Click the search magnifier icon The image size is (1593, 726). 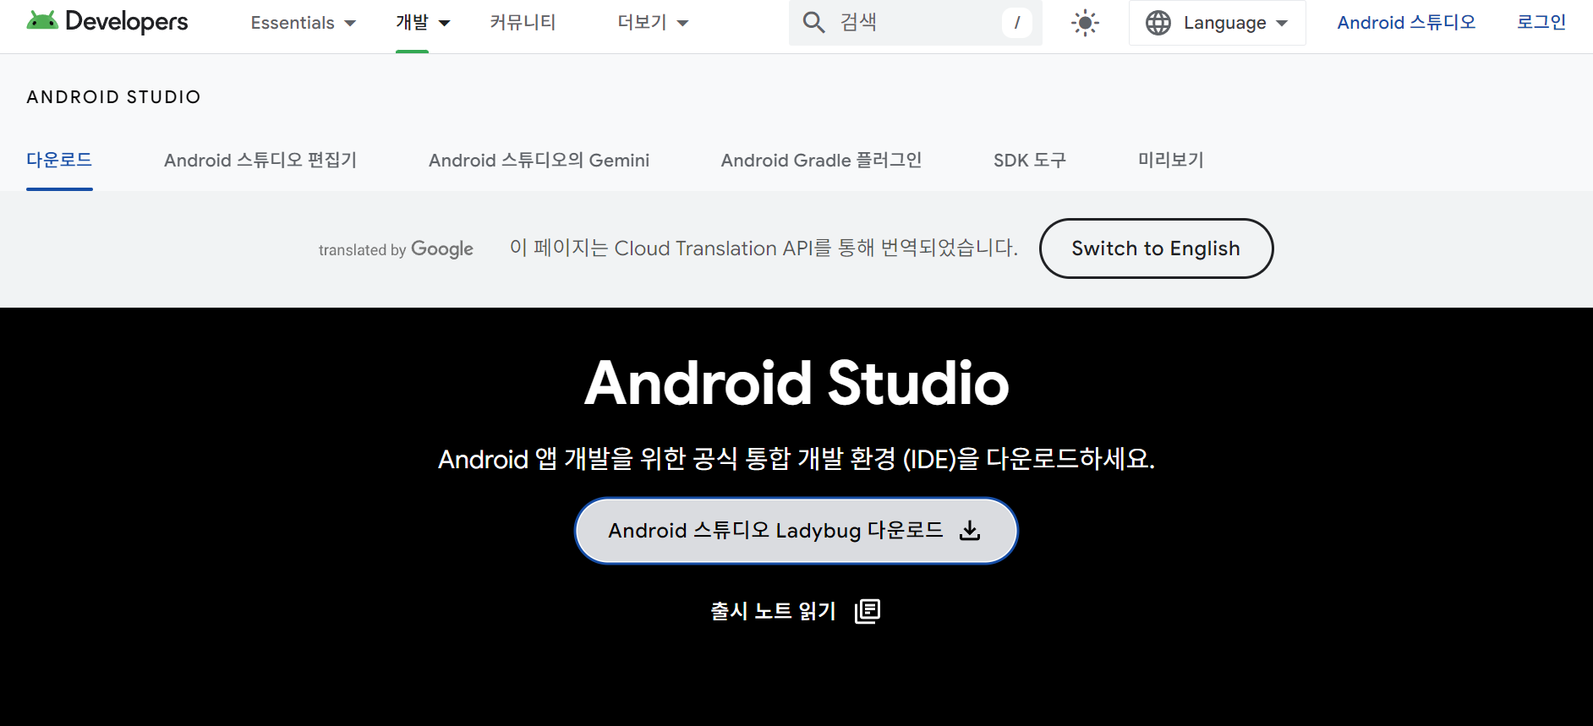813,22
